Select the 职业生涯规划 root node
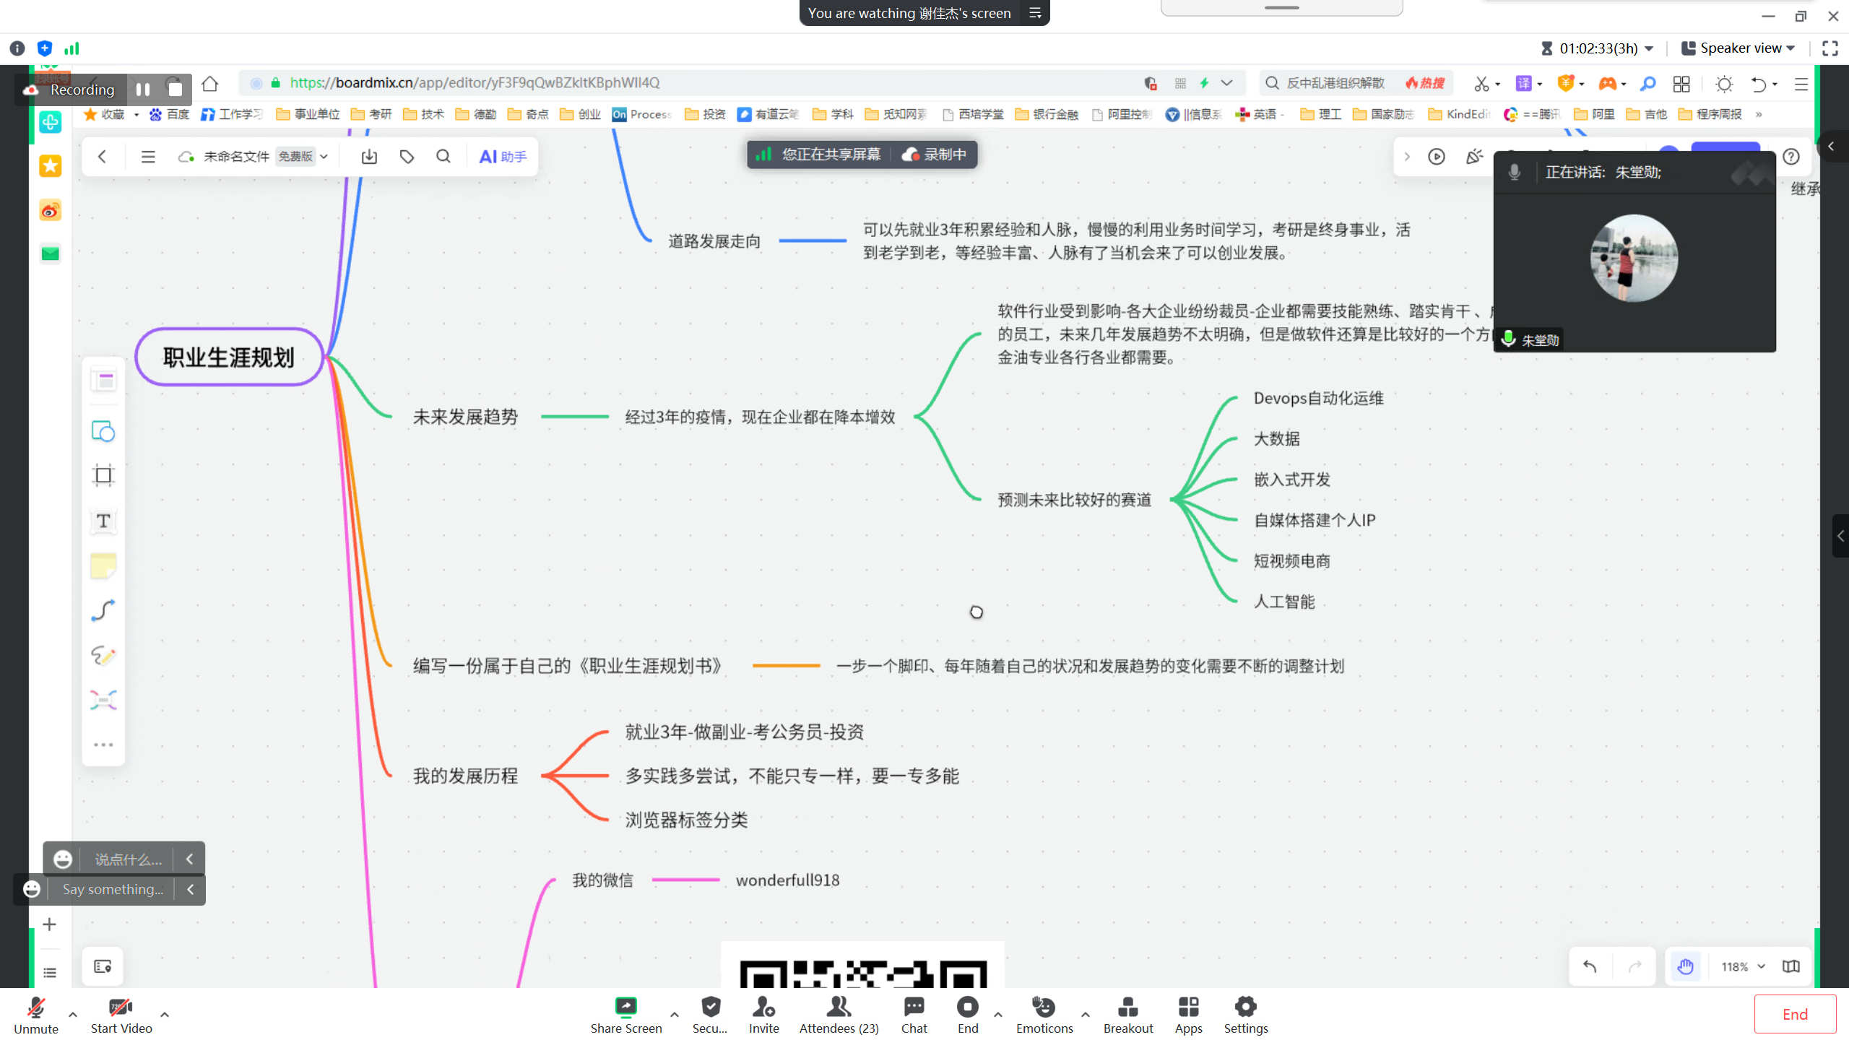The height and width of the screenshot is (1040, 1849). pos(229,357)
